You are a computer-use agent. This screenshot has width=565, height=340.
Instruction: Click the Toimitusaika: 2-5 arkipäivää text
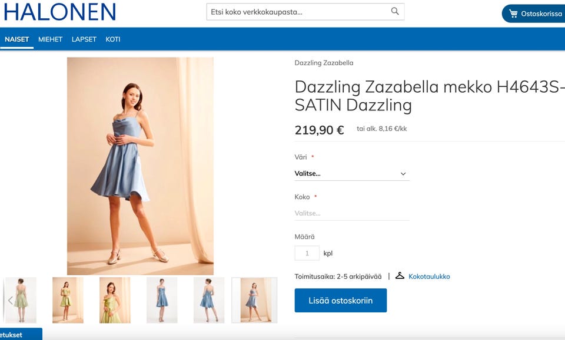pos(338,277)
